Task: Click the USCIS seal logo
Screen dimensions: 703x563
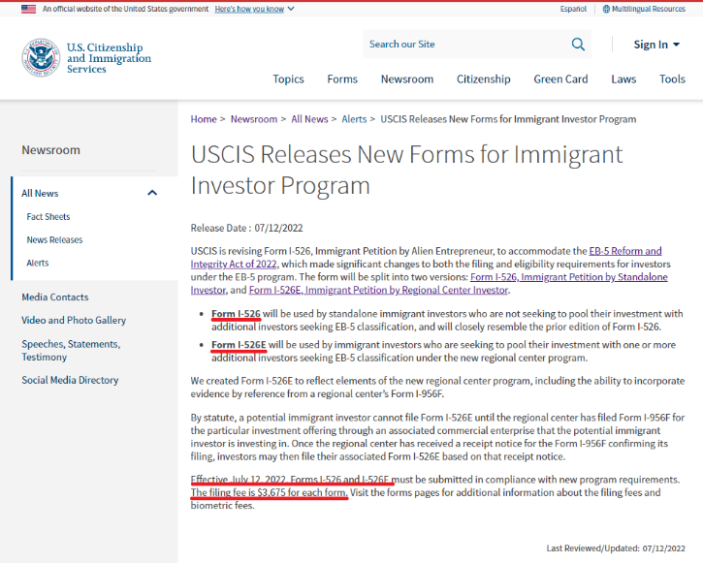Action: (41, 58)
